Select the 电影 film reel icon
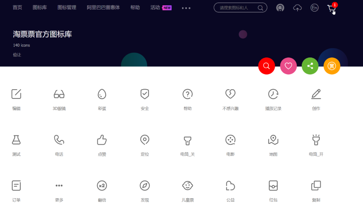The image size is (363, 213). (x=230, y=140)
